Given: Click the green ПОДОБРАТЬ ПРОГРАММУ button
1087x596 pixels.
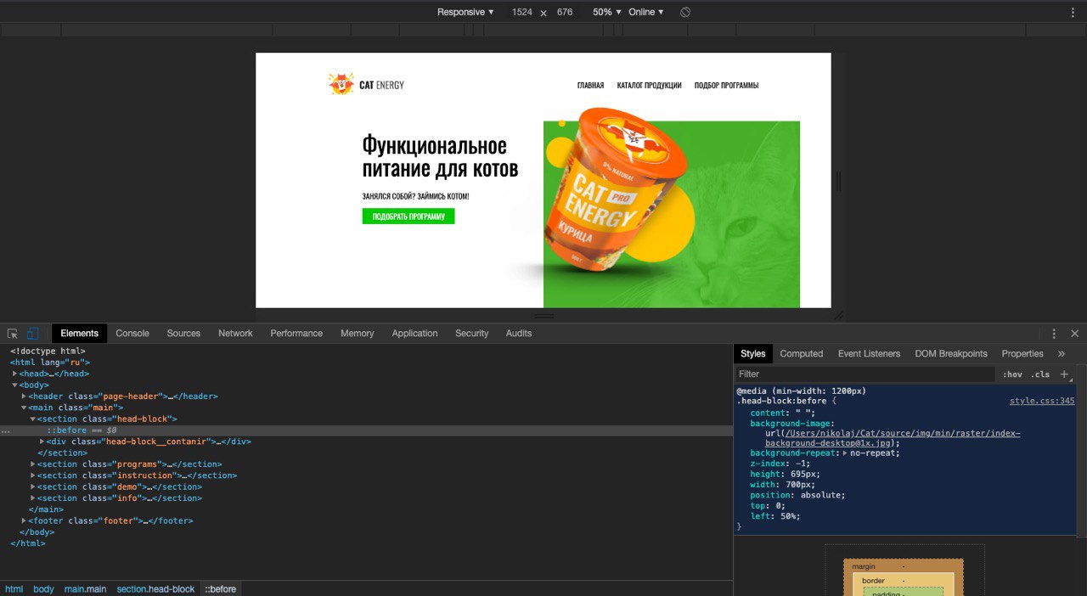Looking at the screenshot, I should click(408, 216).
